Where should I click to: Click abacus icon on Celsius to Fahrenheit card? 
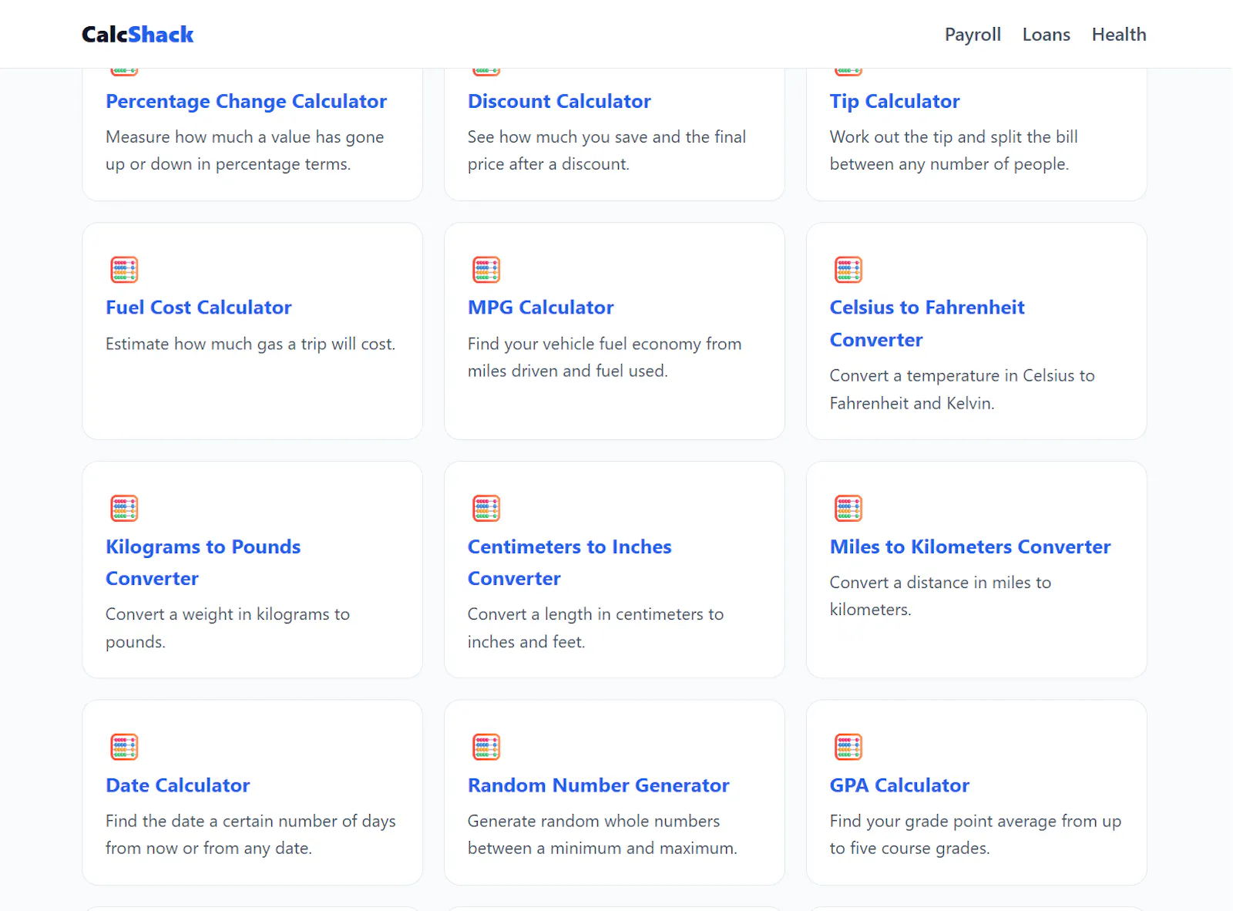click(x=848, y=270)
